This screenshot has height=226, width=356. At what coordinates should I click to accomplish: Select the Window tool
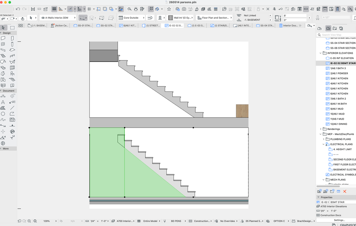(3, 44)
